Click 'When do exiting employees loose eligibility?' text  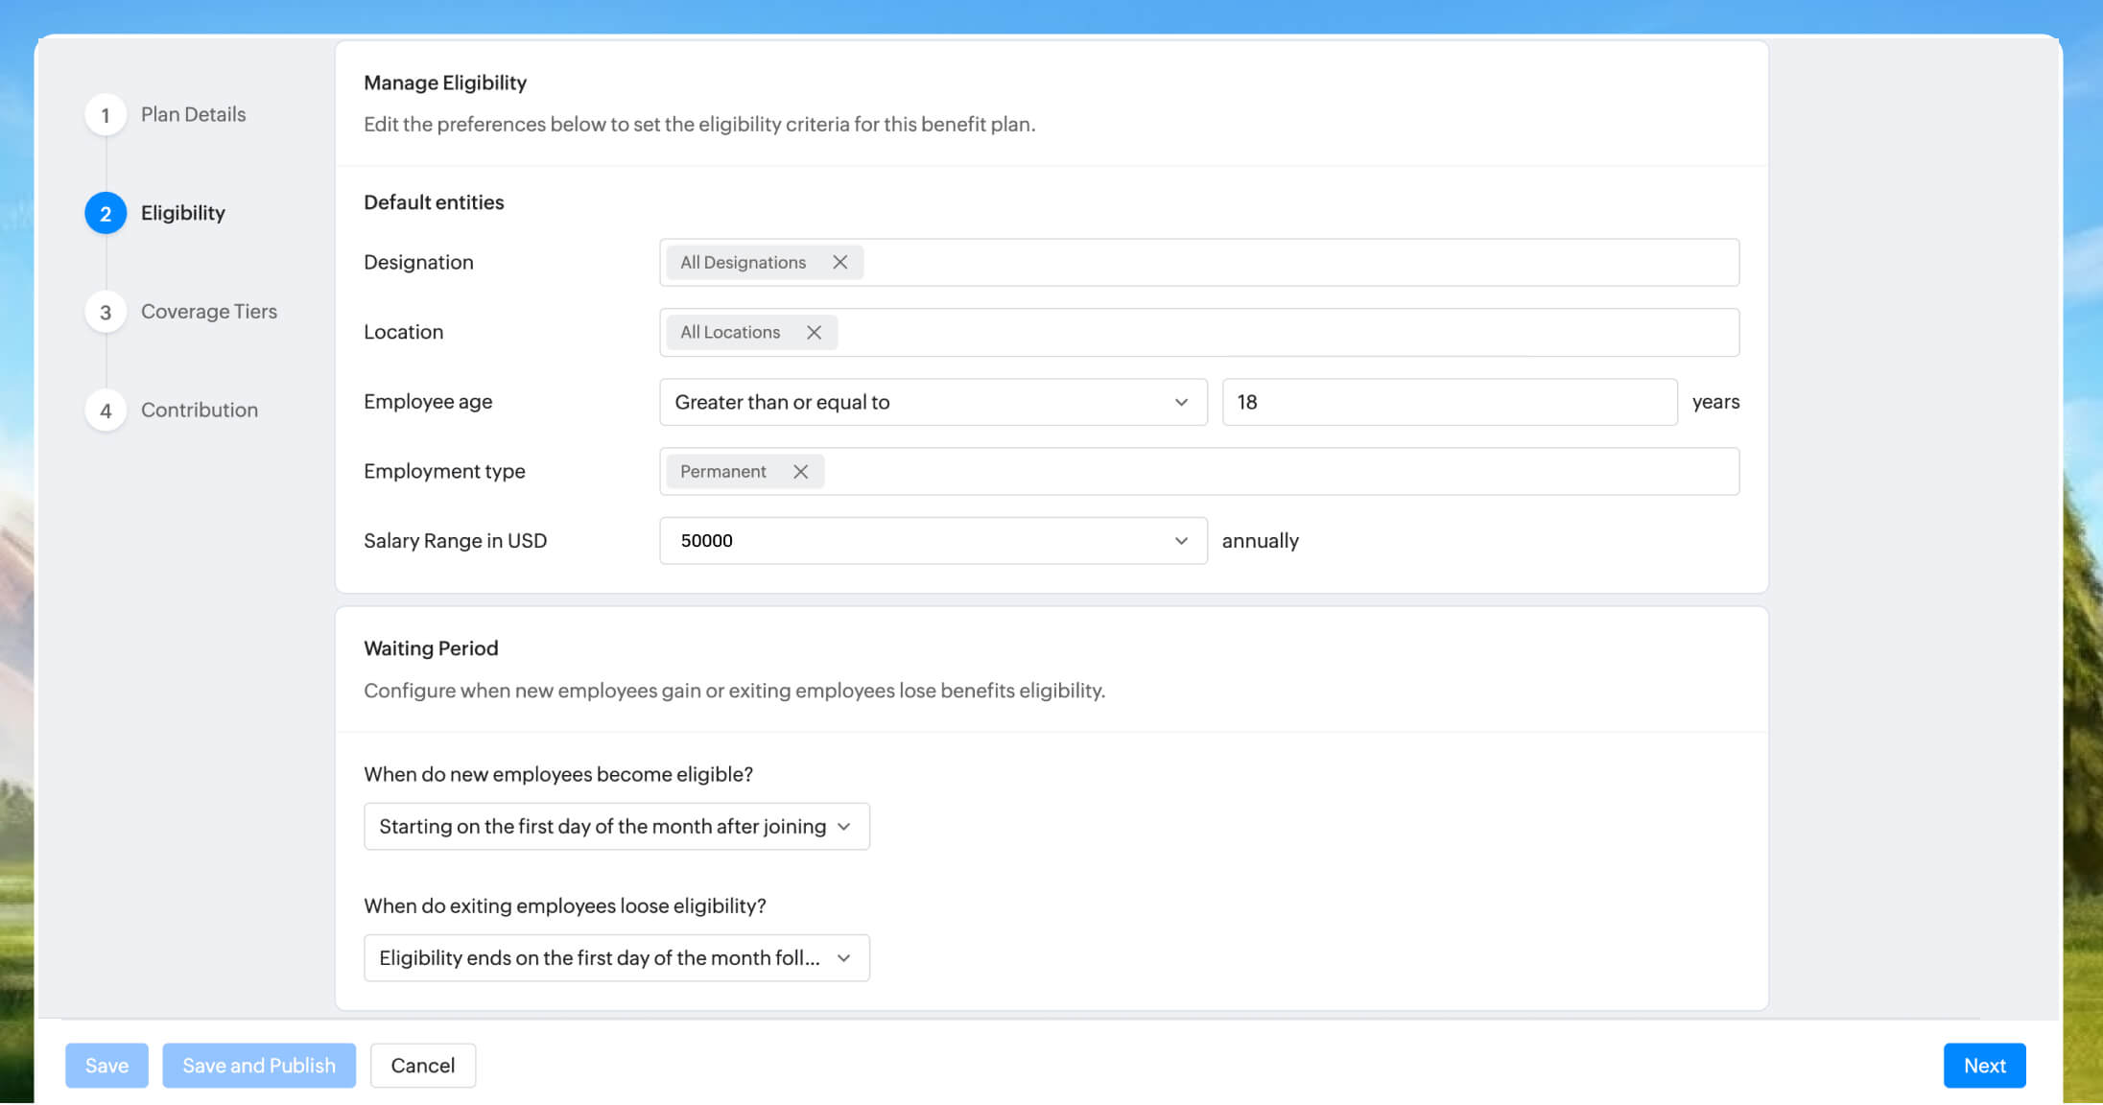tap(565, 905)
